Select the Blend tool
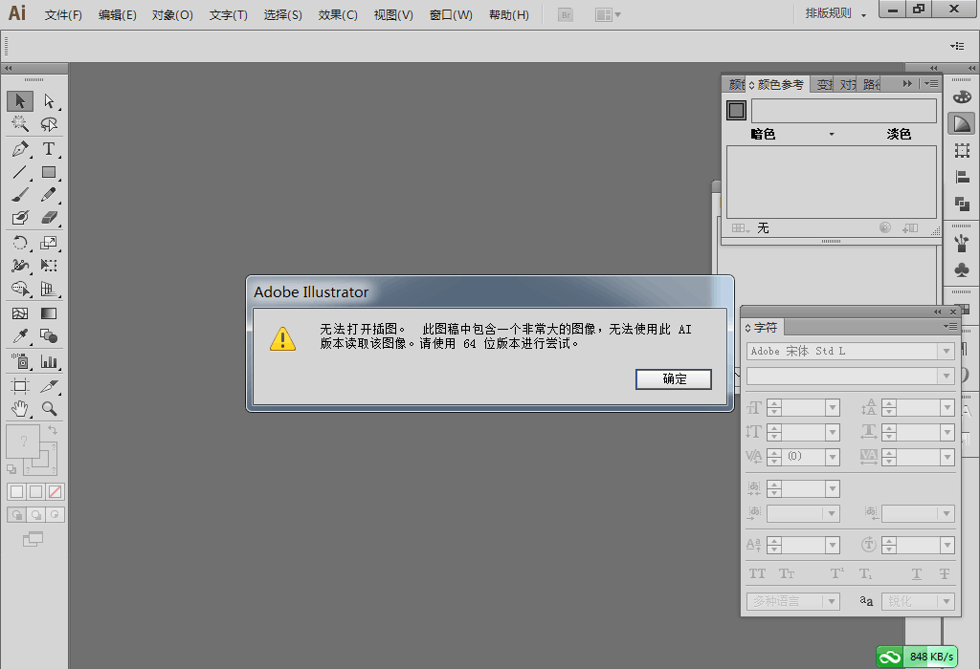 49,336
